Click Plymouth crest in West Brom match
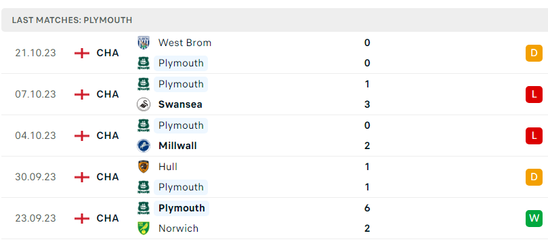 click(144, 63)
